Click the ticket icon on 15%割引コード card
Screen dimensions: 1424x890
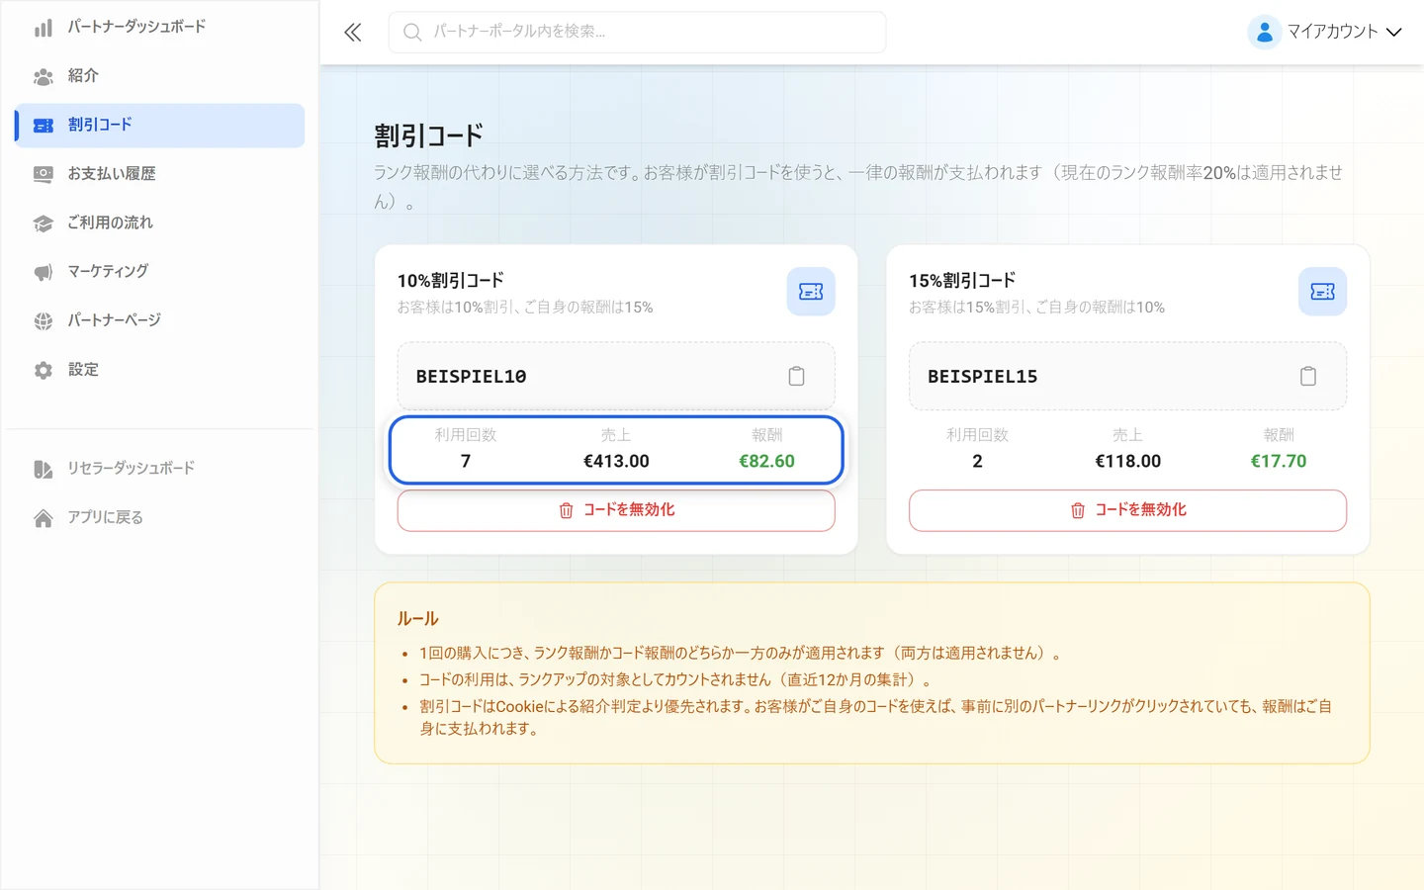(1322, 292)
